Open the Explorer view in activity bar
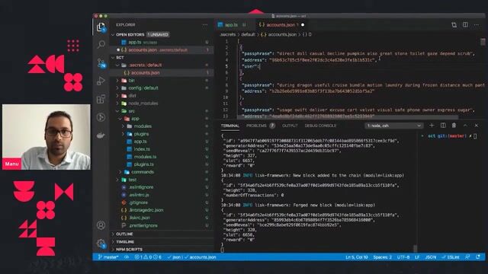 pos(101,27)
